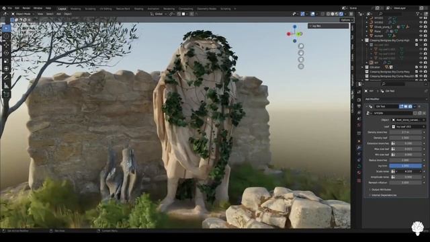Open the Output properties tab
This screenshot has width=430, height=242.
(x=359, y=106)
